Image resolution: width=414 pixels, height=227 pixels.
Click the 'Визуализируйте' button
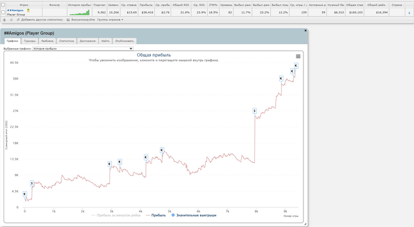coord(81,19)
